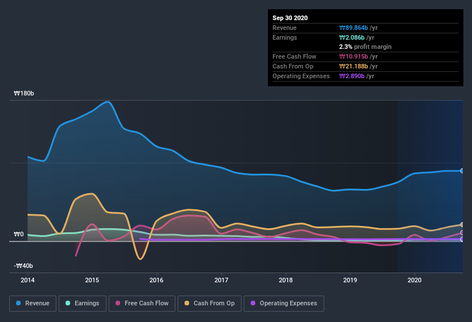Click the blue revenue peak near 2015
472x322 pixels.
pos(108,102)
